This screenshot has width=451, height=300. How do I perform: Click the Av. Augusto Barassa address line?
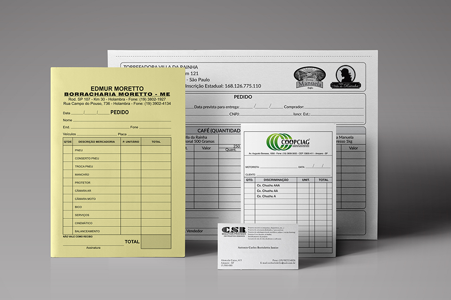click(288, 154)
